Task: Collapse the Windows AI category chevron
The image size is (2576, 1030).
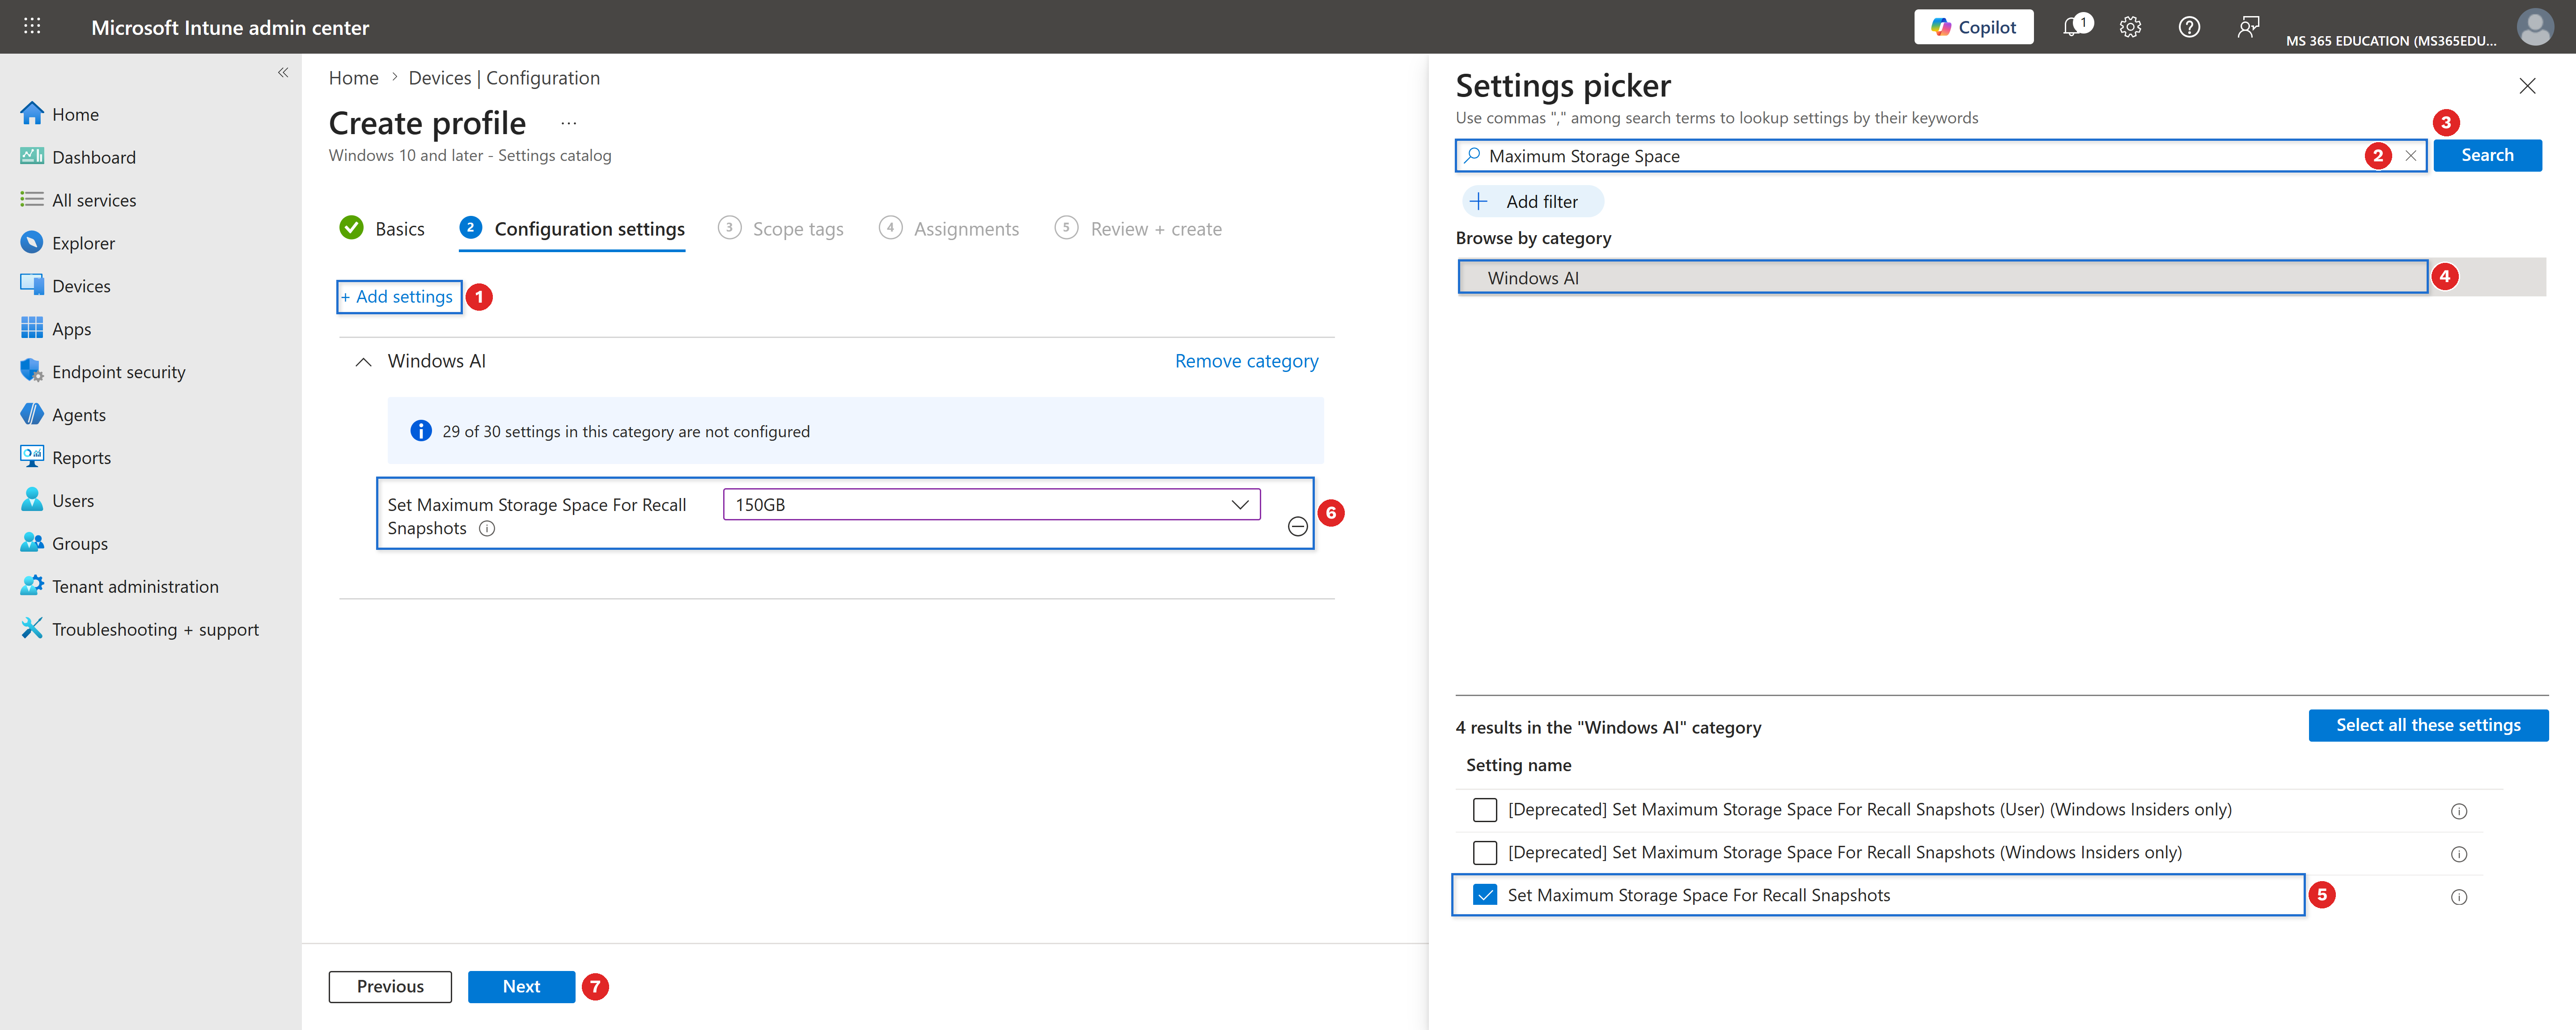Action: [x=364, y=362]
